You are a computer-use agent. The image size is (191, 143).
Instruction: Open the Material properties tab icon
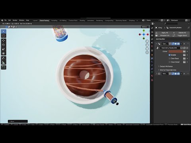pyautogui.click(x=152, y=76)
